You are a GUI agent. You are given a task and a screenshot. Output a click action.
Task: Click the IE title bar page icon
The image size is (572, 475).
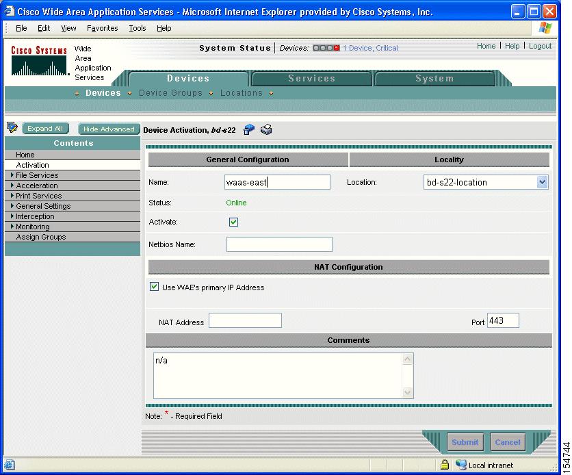[x=10, y=12]
